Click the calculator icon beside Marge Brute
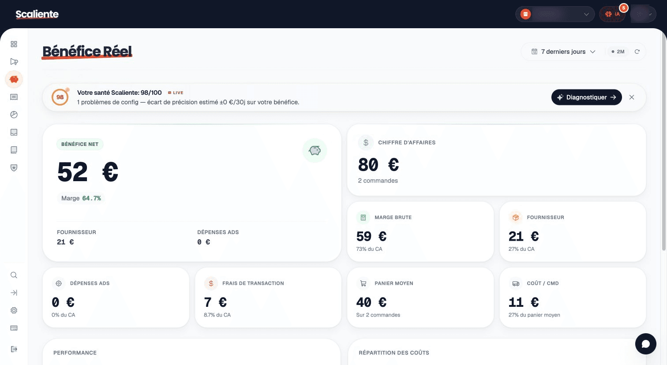Image resolution: width=667 pixels, height=365 pixels. (x=363, y=217)
